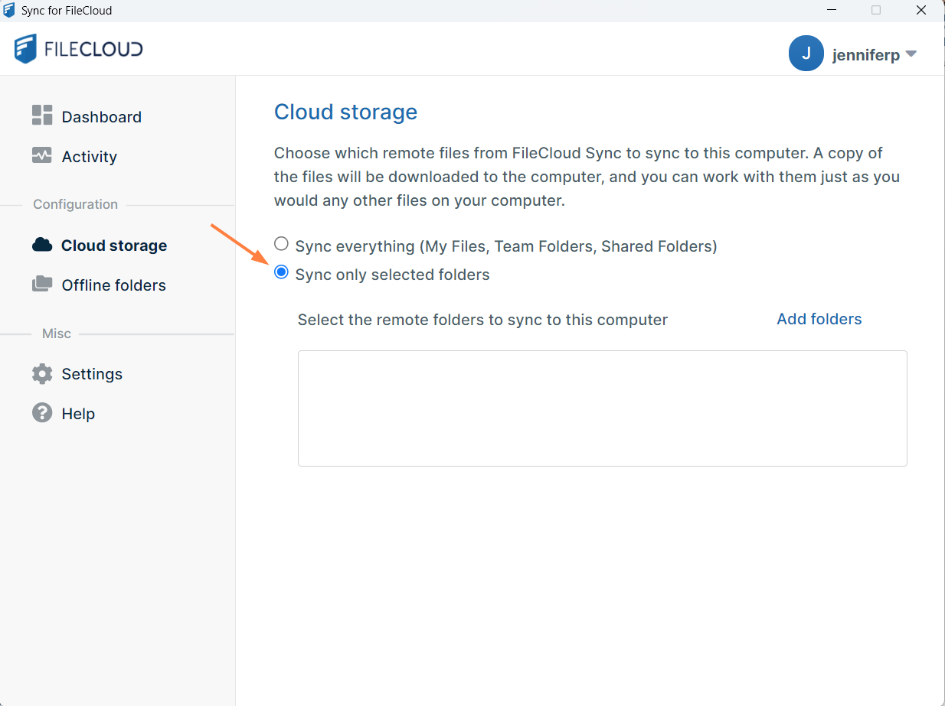Image resolution: width=945 pixels, height=706 pixels.
Task: Go to Offline folders section
Action: click(113, 285)
